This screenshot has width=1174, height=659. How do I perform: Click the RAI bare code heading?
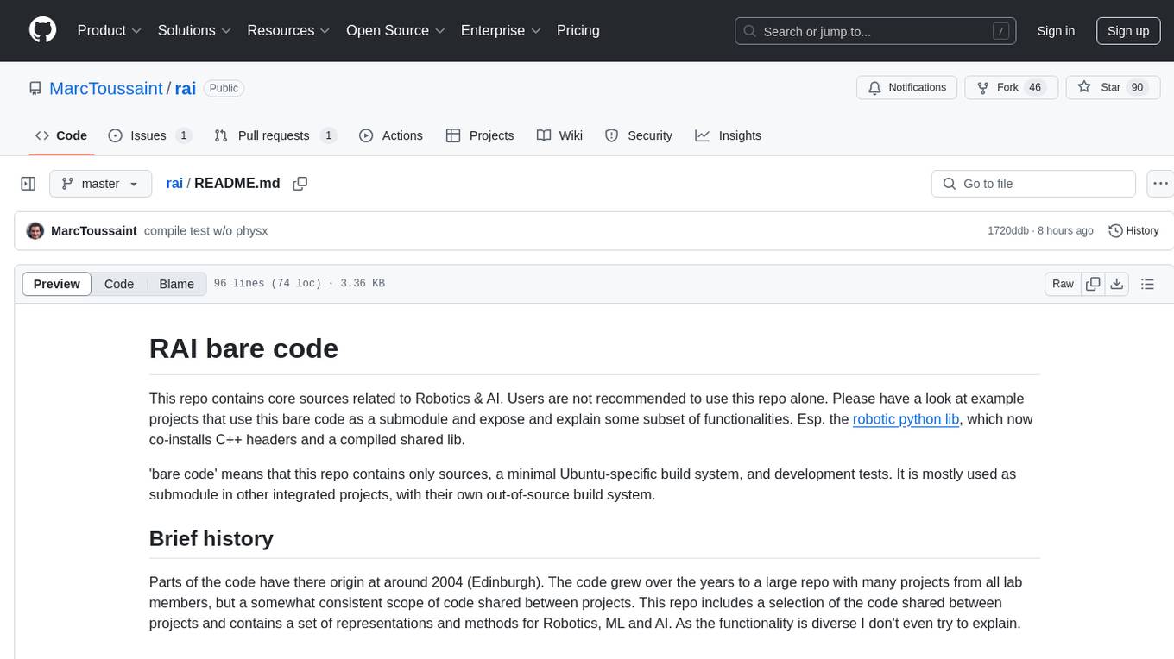243,348
